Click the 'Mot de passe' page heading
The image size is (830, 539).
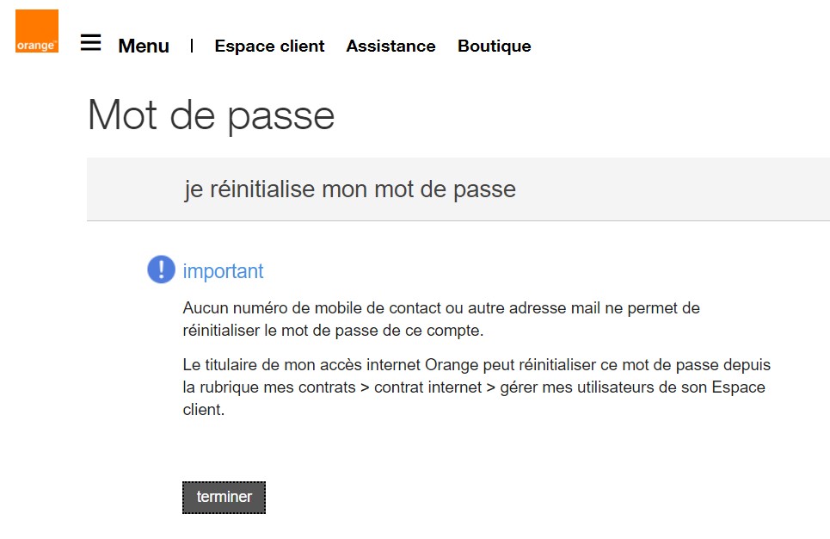tap(211, 115)
